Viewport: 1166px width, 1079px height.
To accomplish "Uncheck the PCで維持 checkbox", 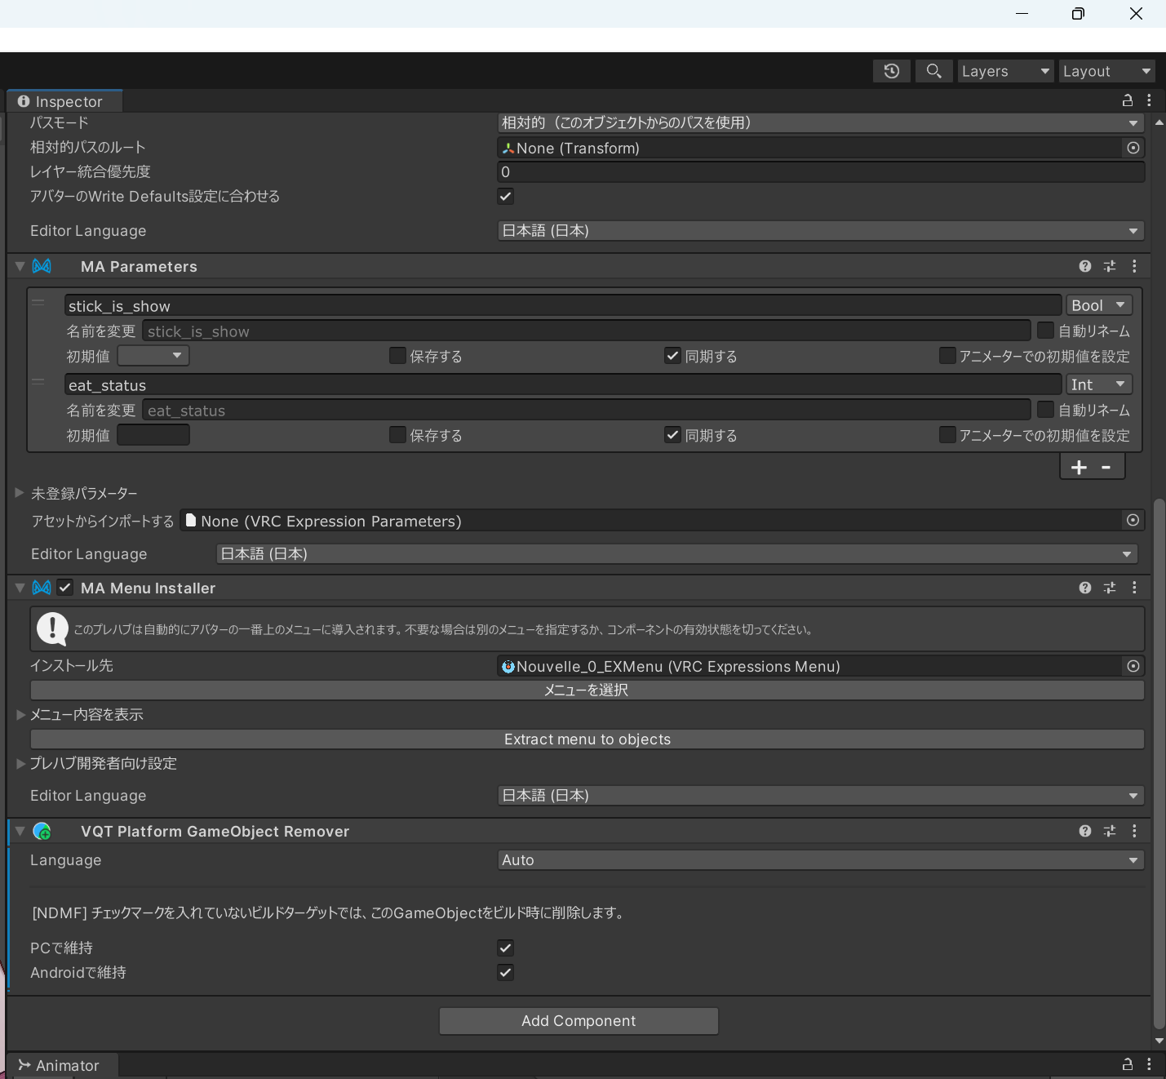I will 506,948.
